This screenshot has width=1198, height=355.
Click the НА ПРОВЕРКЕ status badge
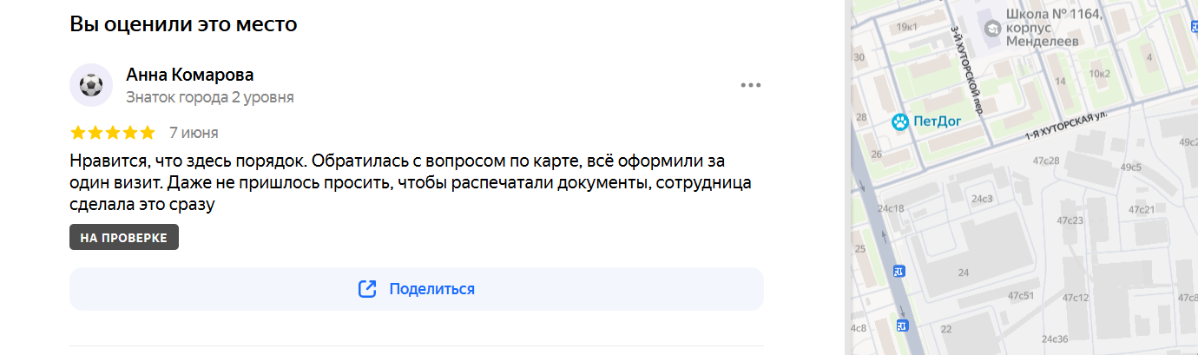click(x=124, y=238)
